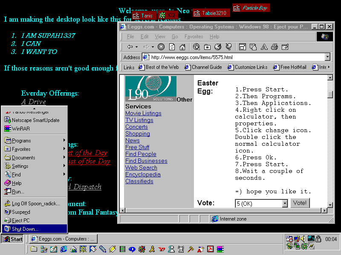Screen dimensions: 341x255
Task: Change font size with Fonts icon
Action: [264, 47]
